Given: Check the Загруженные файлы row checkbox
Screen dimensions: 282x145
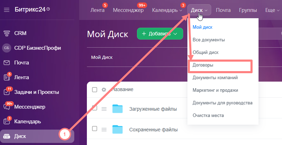Looking at the screenshot, I should pyautogui.click(x=95, y=108).
